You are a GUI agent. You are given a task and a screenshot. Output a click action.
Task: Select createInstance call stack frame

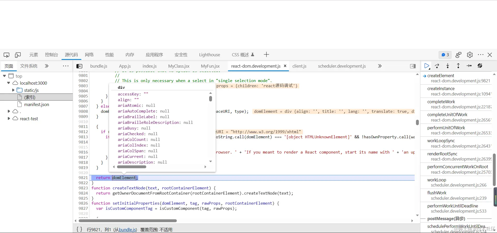(x=456, y=91)
